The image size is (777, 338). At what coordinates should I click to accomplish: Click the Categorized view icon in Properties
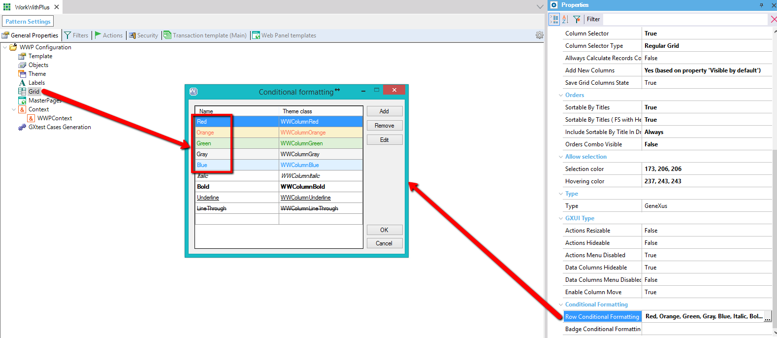pyautogui.click(x=554, y=19)
